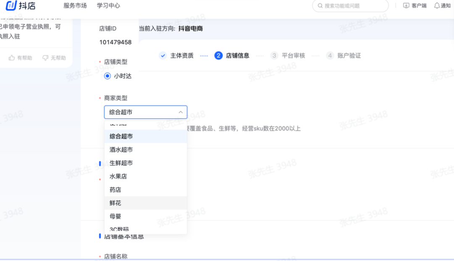
Task: Click the 无帮助 thumbs-down icon
Action: coord(45,58)
